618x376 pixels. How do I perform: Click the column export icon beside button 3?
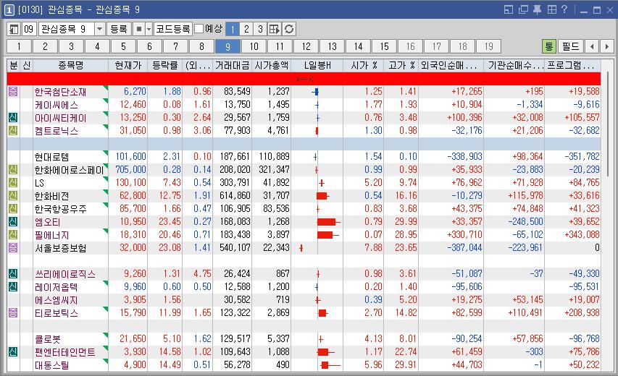click(275, 29)
